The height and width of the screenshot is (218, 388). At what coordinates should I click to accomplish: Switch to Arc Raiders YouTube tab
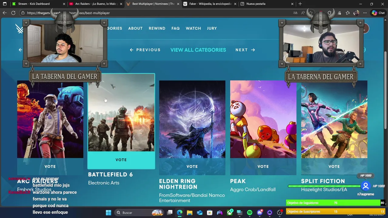point(95,4)
